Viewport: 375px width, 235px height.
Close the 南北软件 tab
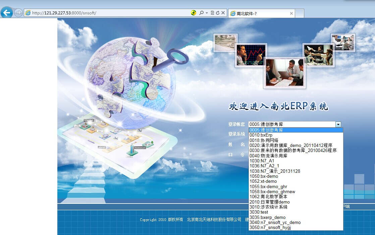291,13
